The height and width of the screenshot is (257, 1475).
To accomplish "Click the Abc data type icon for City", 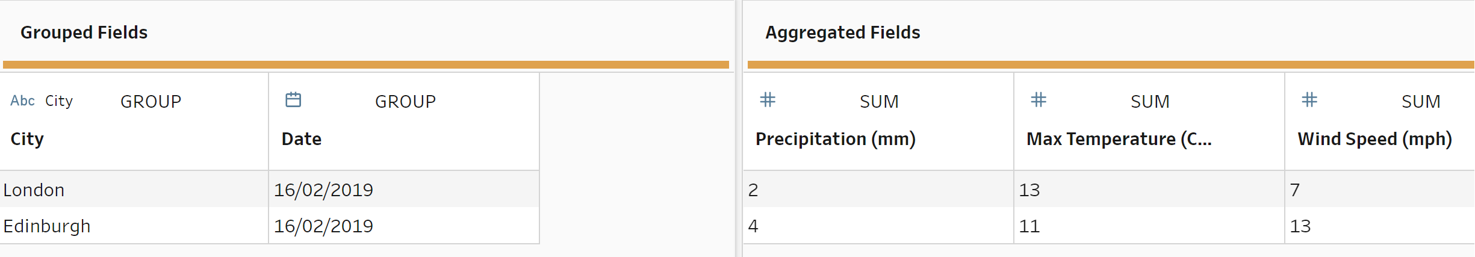I will coord(22,101).
